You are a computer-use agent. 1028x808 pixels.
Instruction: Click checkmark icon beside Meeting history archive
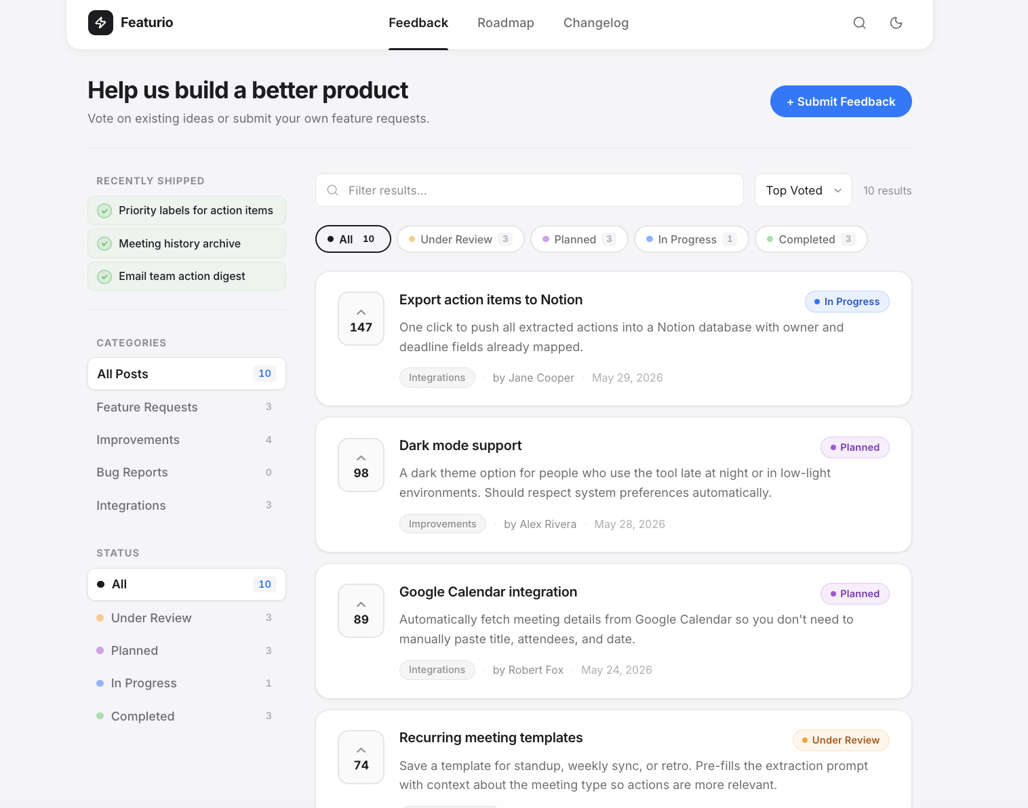tap(104, 243)
